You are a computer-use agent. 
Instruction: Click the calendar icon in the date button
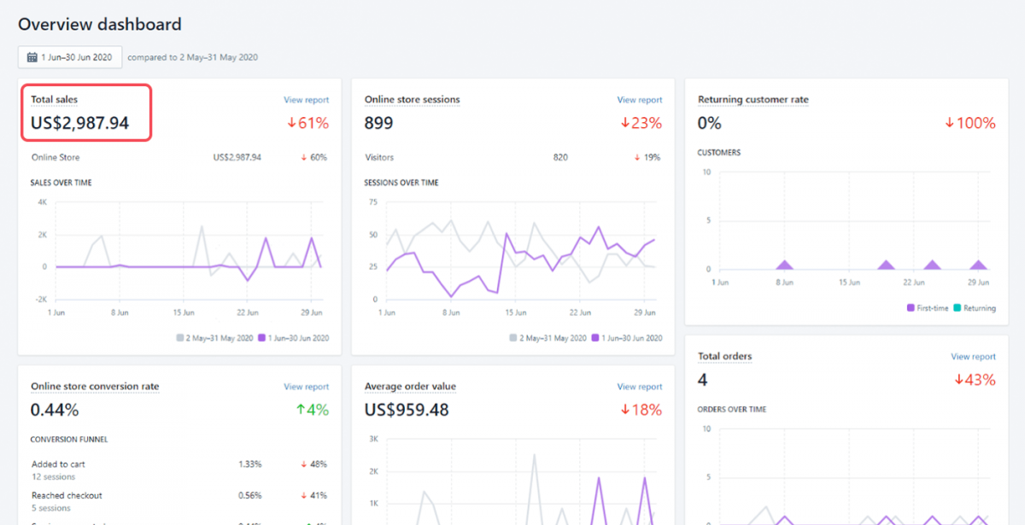click(32, 57)
